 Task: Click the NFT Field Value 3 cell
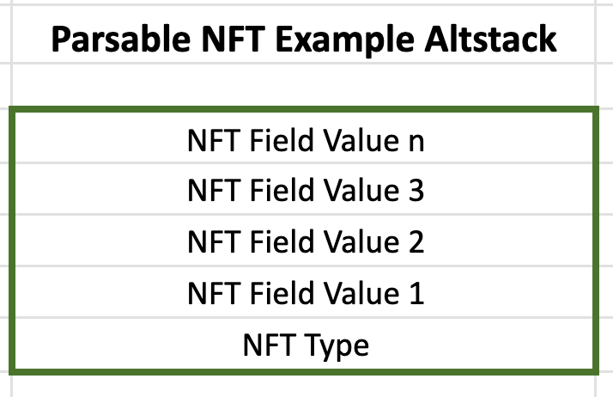coord(305,191)
